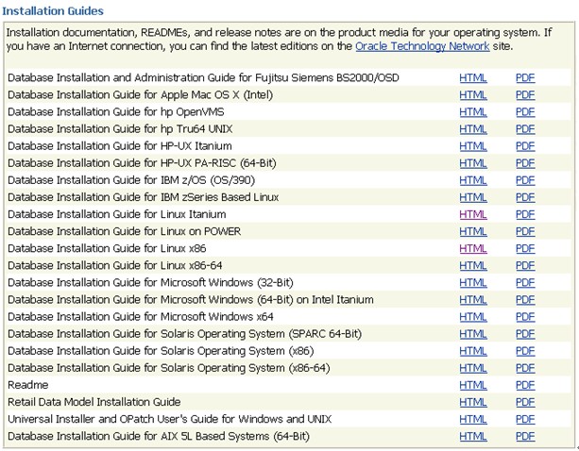This screenshot has height=451, width=579.
Task: Open PDF for Retail Data Model Installation Guide
Action: coord(525,402)
